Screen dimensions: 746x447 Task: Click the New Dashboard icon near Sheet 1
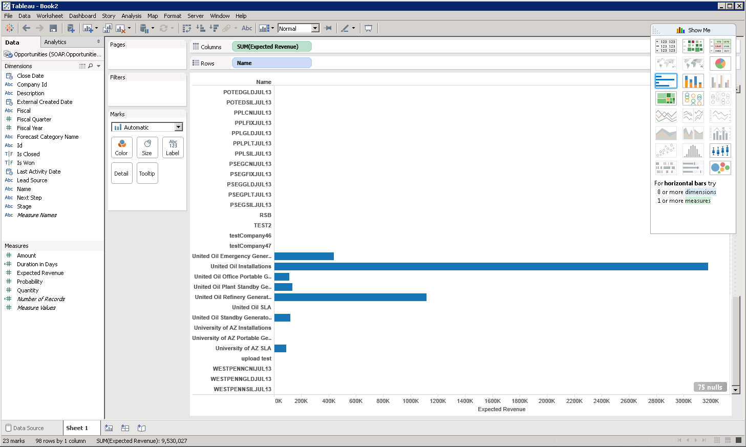[124, 428]
